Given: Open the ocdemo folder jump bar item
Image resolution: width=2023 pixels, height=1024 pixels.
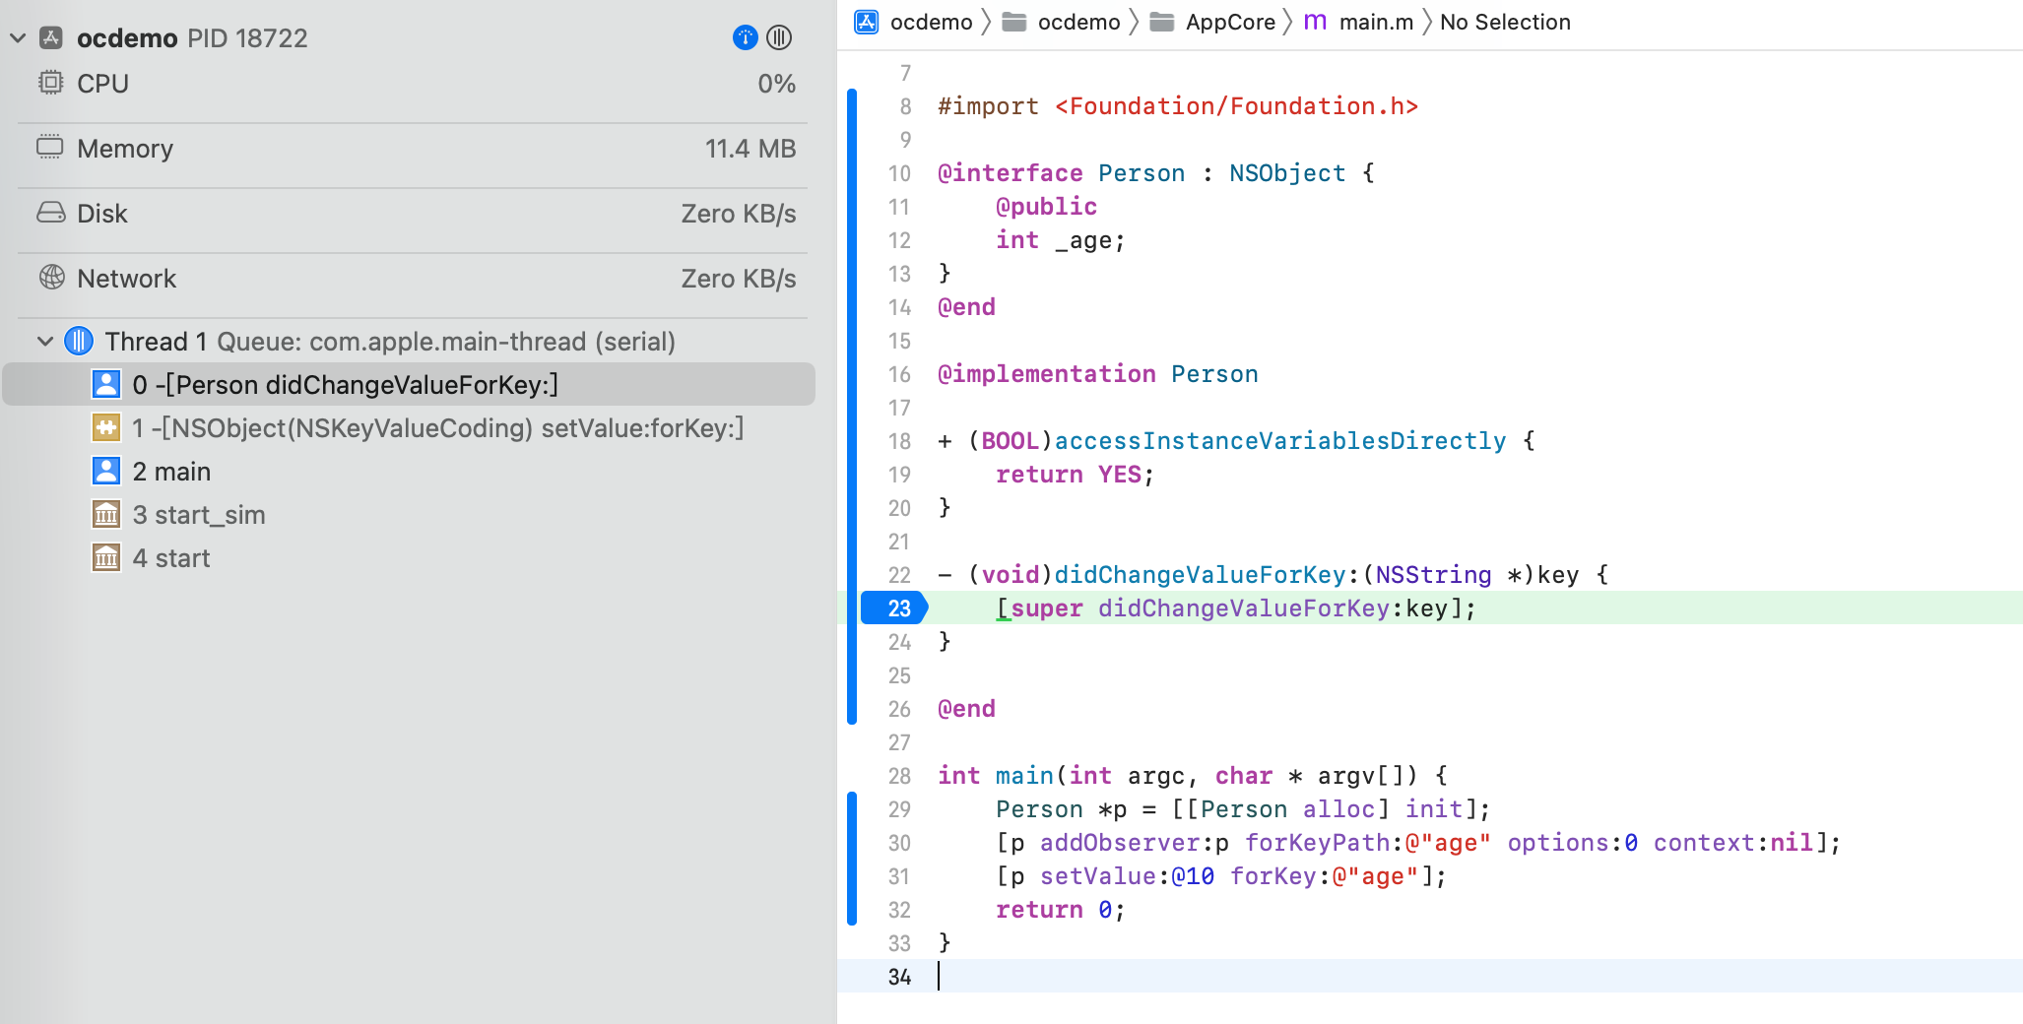Looking at the screenshot, I should tap(1079, 22).
